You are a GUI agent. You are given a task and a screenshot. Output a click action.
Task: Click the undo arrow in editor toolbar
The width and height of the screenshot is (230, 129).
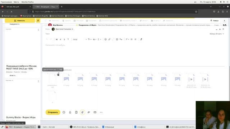click(x=47, y=39)
